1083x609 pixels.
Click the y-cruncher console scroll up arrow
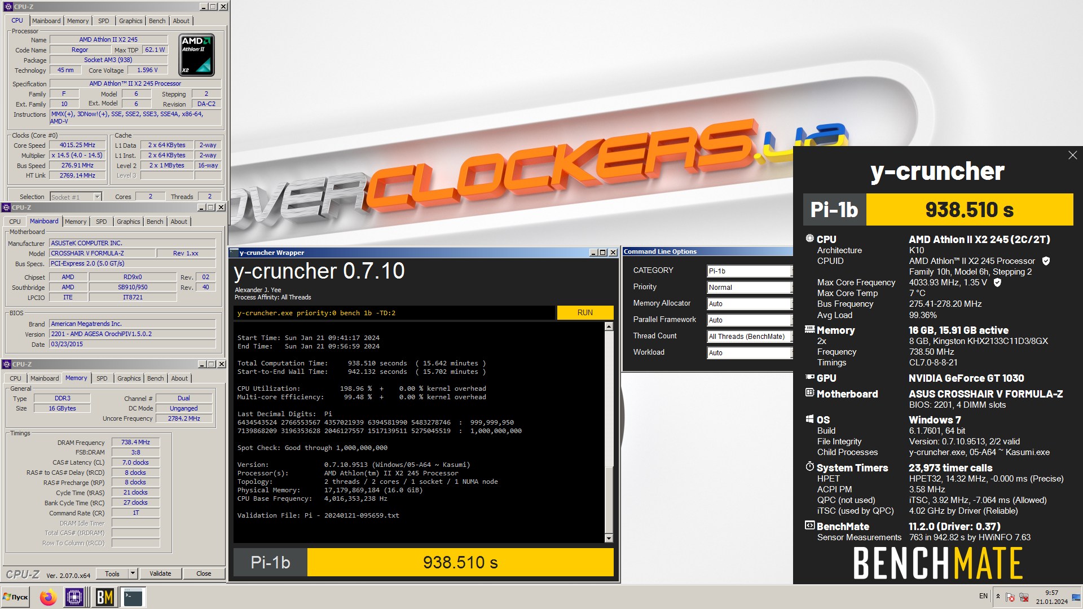(x=609, y=326)
